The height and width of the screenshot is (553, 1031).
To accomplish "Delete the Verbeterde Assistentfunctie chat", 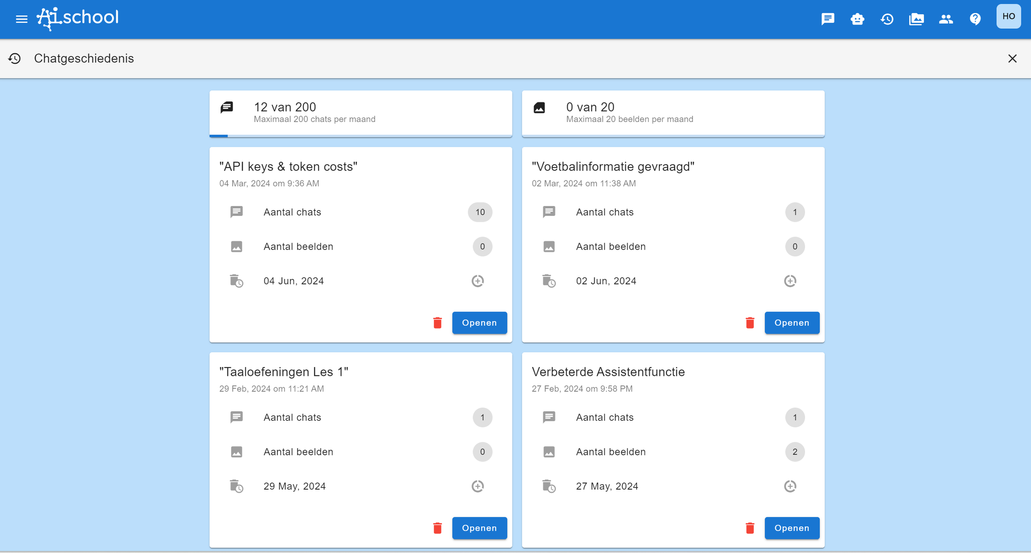I will (750, 528).
